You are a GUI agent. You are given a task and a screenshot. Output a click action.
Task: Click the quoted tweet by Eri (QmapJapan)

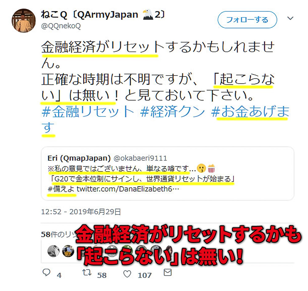[167, 174]
